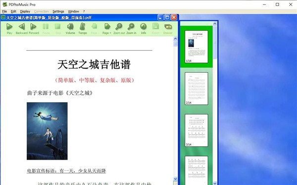The width and height of the screenshot is (297, 185).
Task: Click the document vertical scrollbar thumb
Action: pos(175,43)
